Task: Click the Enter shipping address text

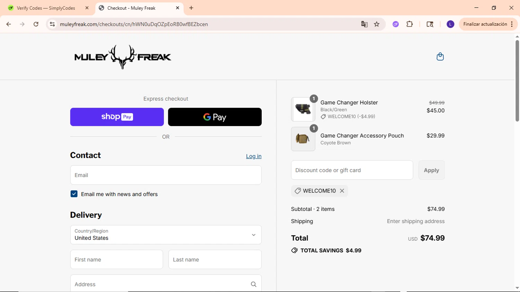Action: [416, 221]
